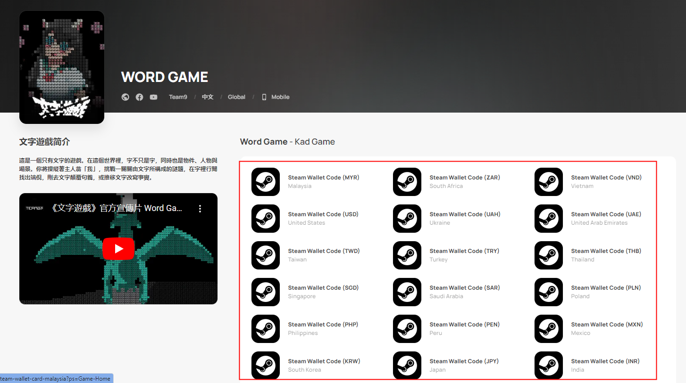Click Steam icon for India INR
The height and width of the screenshot is (383, 686).
click(x=549, y=365)
